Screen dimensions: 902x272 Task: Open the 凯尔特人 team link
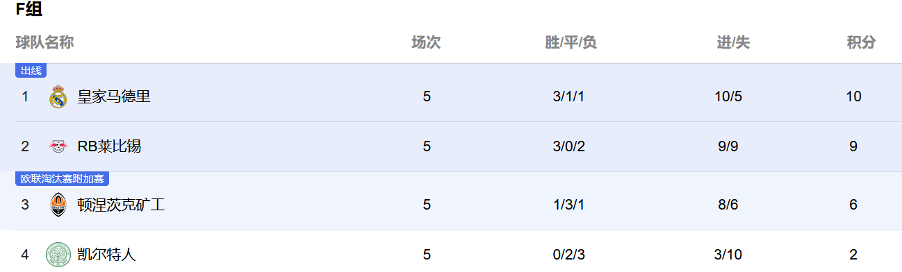(107, 255)
